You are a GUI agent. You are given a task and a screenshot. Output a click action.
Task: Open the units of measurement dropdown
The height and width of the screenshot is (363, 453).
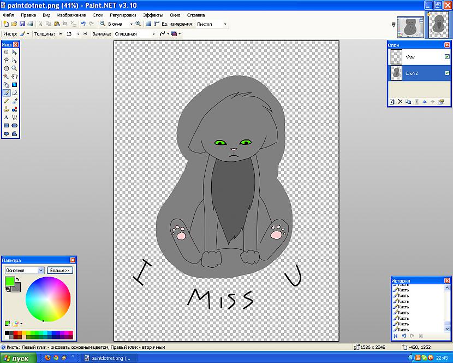(x=225, y=24)
